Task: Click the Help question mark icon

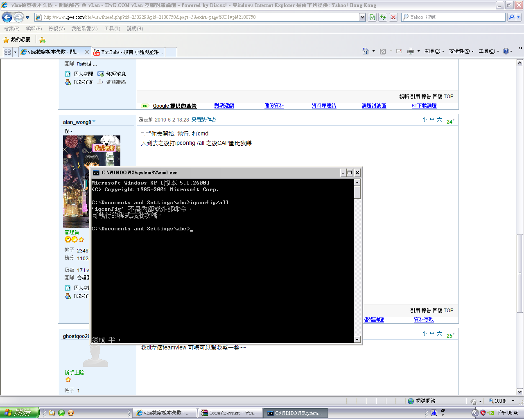Action: click(506, 51)
